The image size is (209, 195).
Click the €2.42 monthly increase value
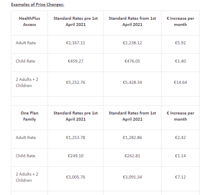(x=180, y=137)
